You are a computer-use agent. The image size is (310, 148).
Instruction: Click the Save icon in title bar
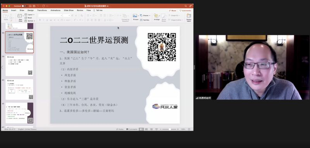tap(34, 6)
